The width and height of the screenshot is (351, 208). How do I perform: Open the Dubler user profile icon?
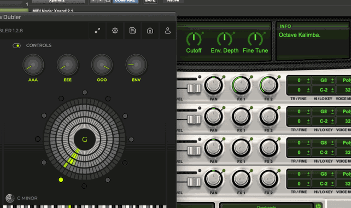click(168, 31)
